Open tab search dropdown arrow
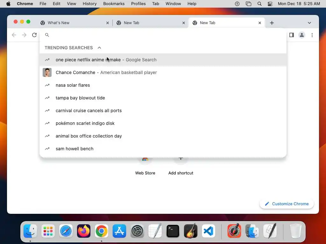The height and width of the screenshot is (244, 326). point(309,23)
